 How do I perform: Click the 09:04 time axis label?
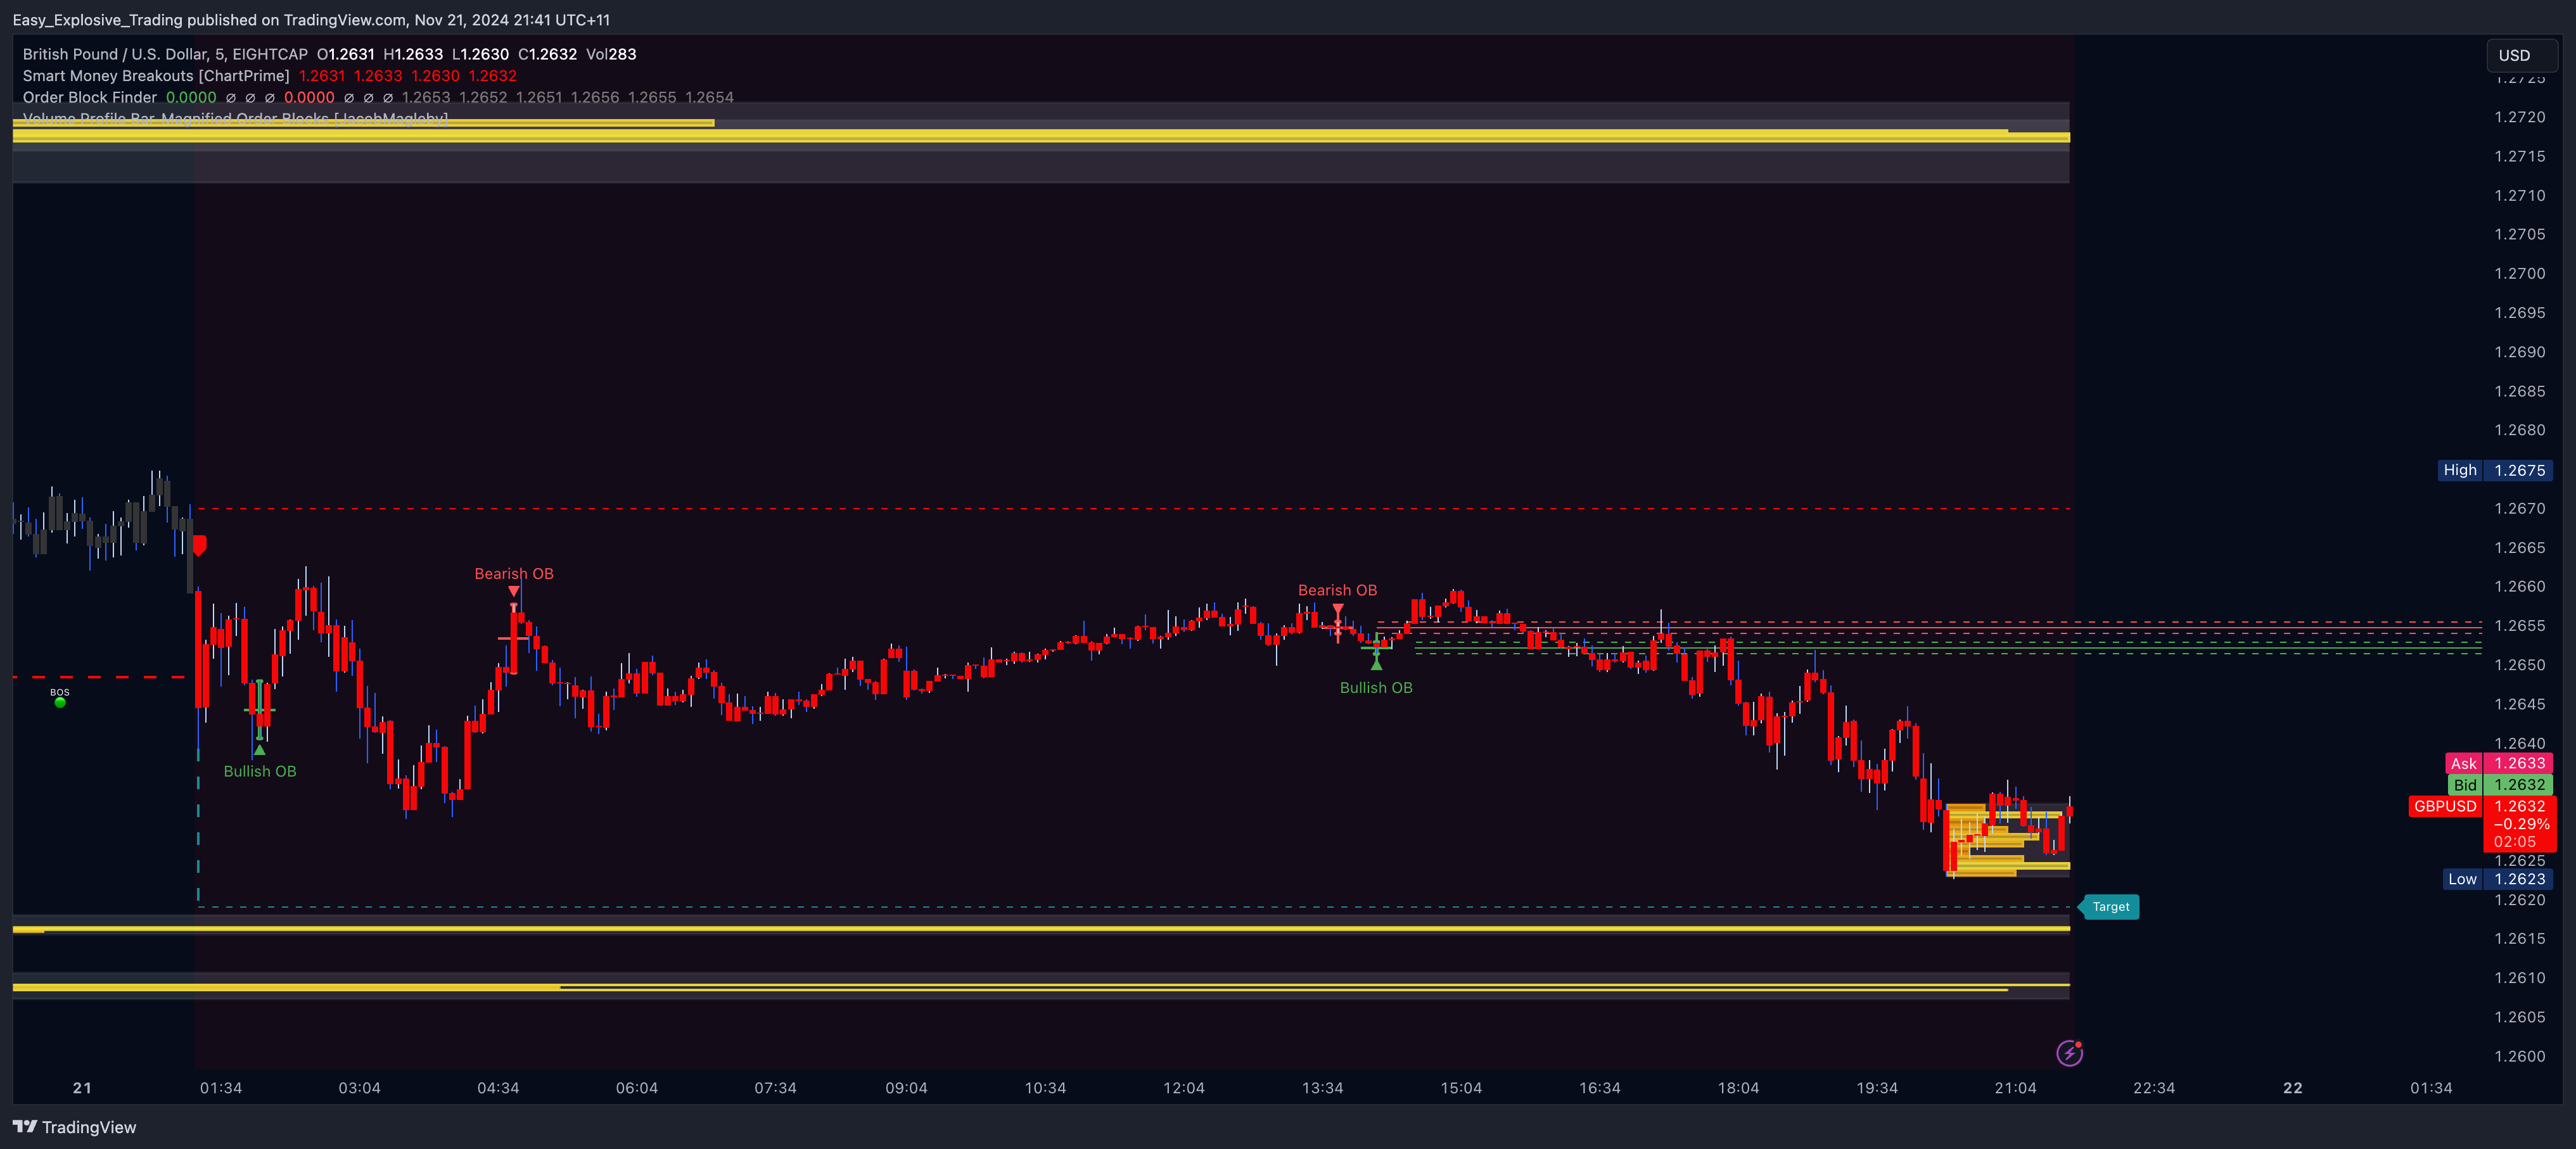click(x=906, y=1088)
